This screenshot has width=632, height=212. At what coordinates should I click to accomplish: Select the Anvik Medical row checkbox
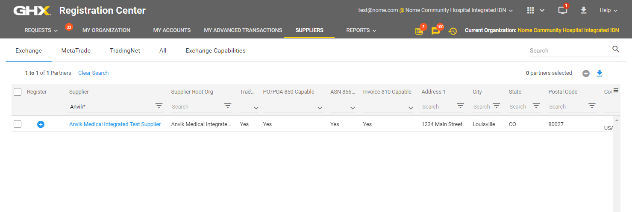click(18, 124)
